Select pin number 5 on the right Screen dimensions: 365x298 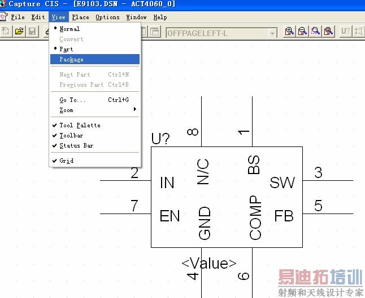(x=318, y=206)
